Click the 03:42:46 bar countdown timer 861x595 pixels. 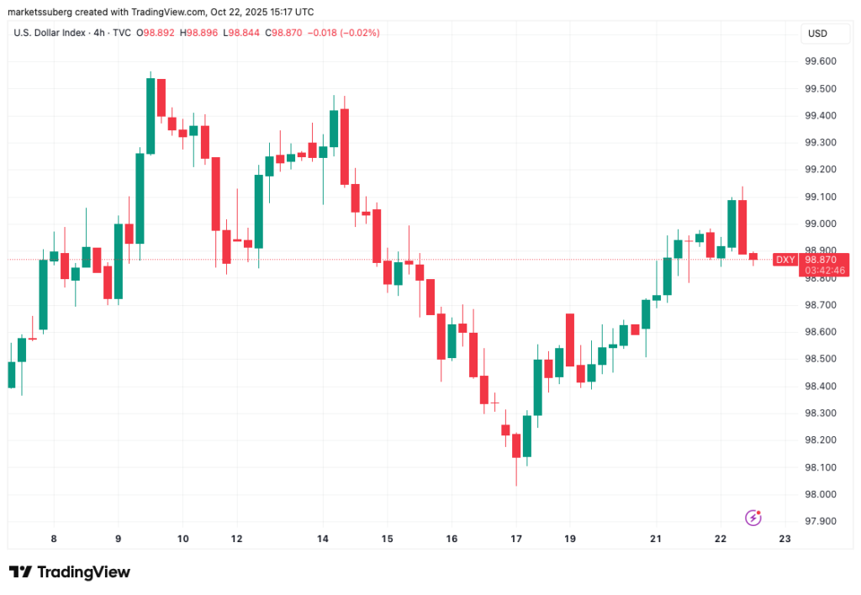(x=821, y=271)
